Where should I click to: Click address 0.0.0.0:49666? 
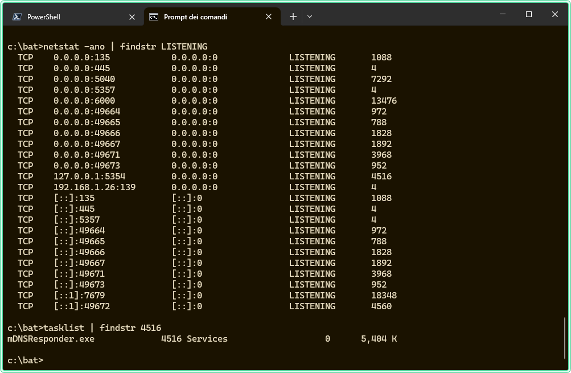tap(87, 133)
